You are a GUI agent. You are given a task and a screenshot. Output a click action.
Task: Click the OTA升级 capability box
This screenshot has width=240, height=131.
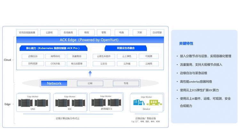(x=55, y=64)
